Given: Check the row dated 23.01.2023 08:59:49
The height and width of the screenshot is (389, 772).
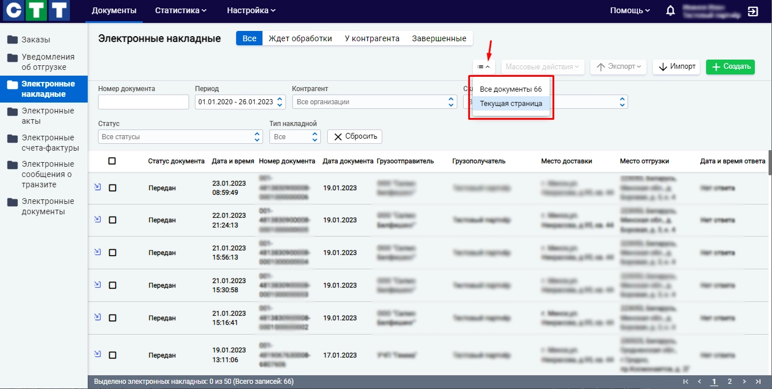Looking at the screenshot, I should 112,188.
